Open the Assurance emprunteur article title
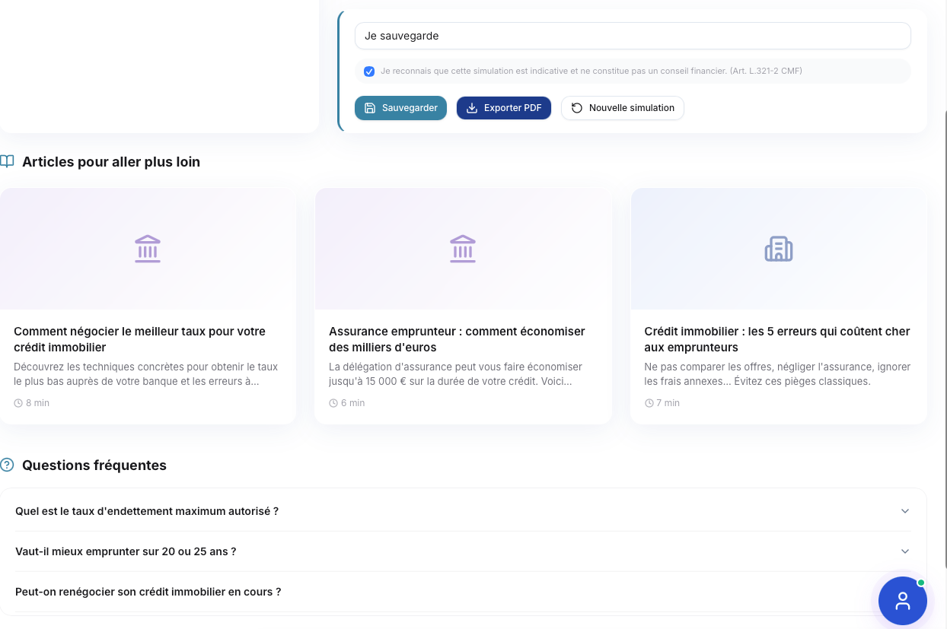947x629 pixels. tap(457, 339)
